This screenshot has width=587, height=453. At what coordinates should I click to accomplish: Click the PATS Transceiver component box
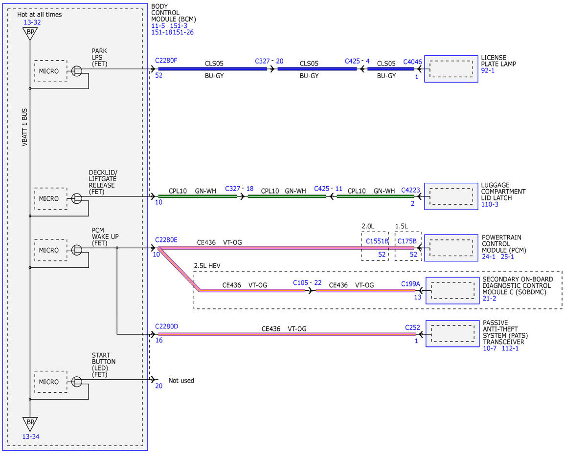[452, 334]
